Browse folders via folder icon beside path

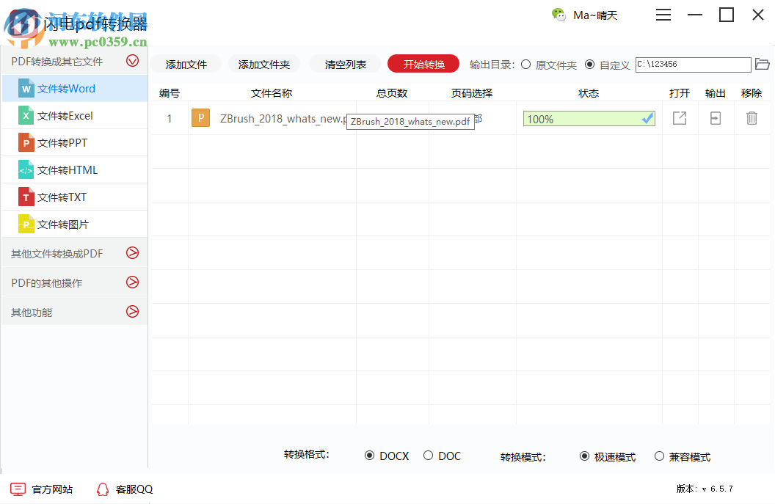pyautogui.click(x=763, y=65)
